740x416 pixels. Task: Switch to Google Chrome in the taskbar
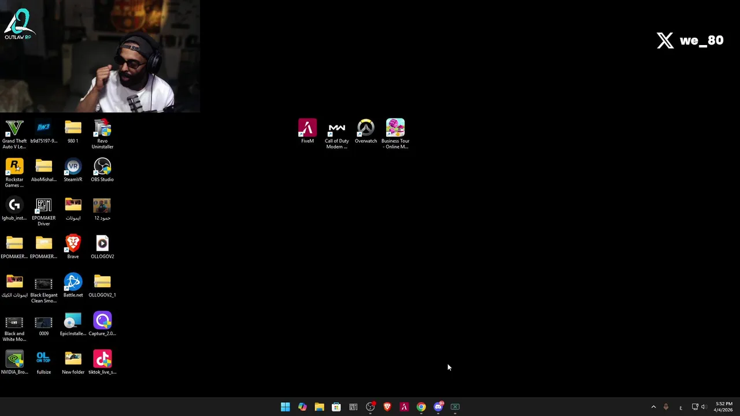[x=421, y=407]
